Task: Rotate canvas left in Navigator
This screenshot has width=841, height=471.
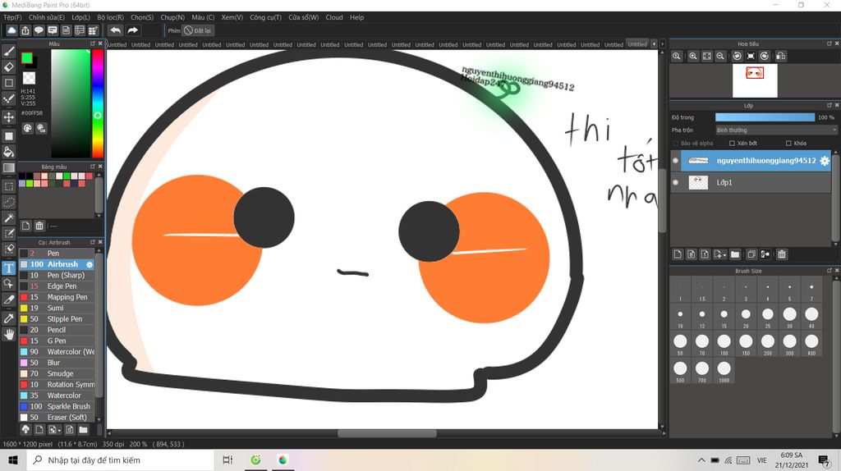Action: pos(737,57)
